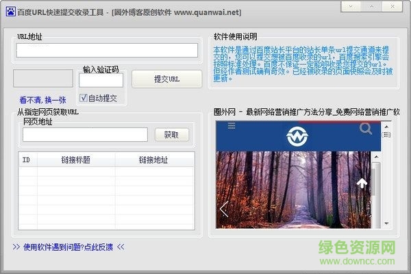Click the 圈外网 page title text above preview
This screenshot has width=411, height=274.
pos(306,112)
